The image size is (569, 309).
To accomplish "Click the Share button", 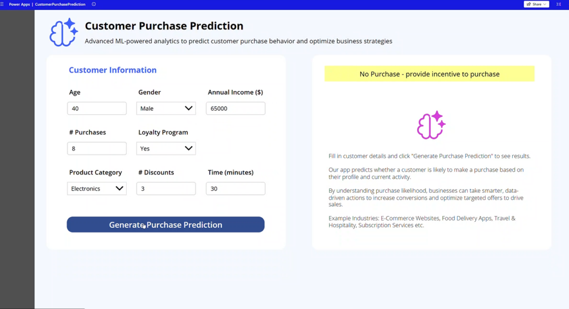I will tap(536, 4).
